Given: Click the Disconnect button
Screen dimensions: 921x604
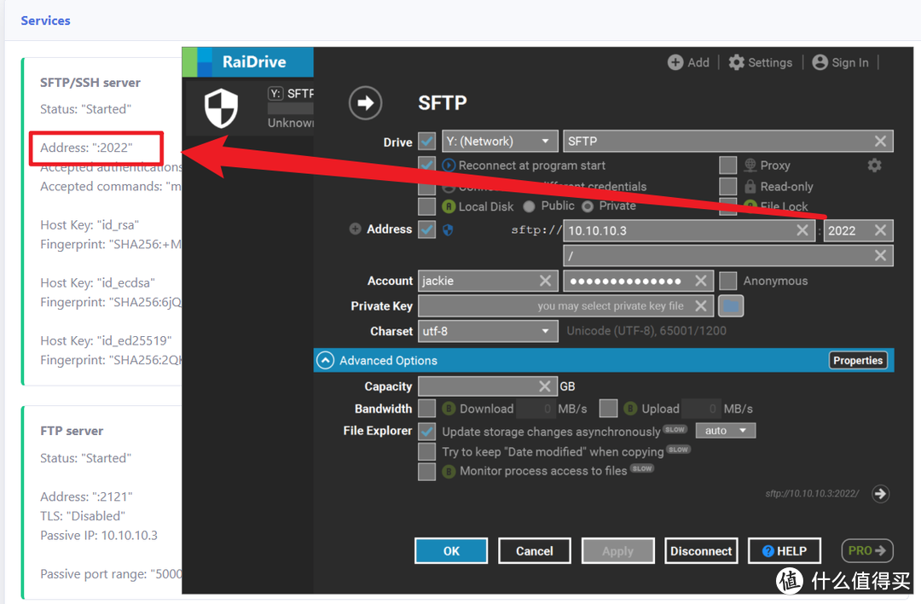Looking at the screenshot, I should [x=701, y=550].
